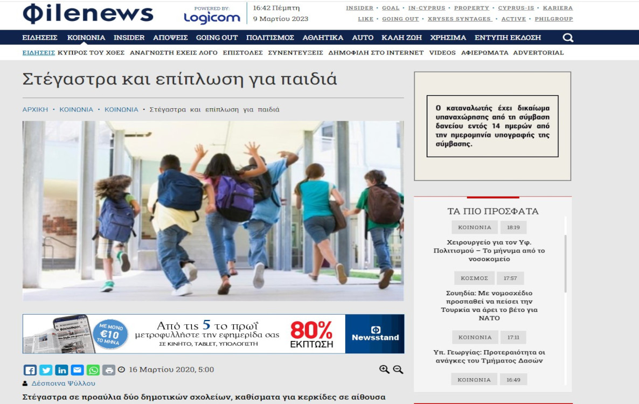
Task: Open the ΑΘΛΗΤΙΚΑ menu section
Action: [323, 38]
